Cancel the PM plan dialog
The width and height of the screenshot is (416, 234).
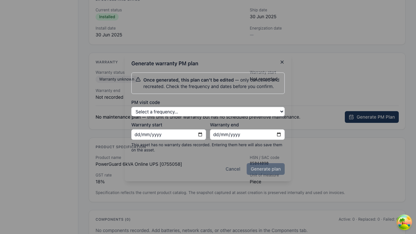[x=233, y=169]
